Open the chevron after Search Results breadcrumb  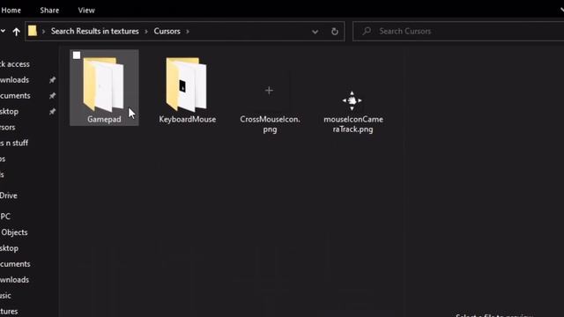pyautogui.click(x=146, y=32)
